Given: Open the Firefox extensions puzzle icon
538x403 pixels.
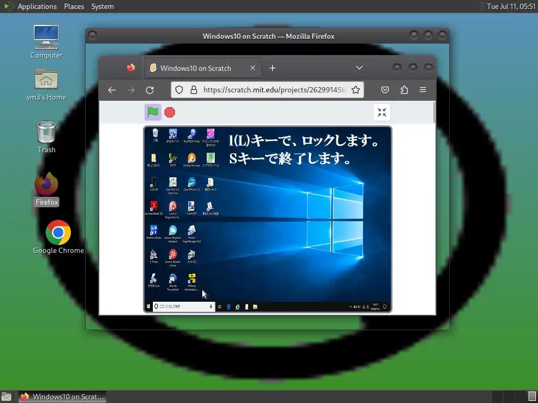Looking at the screenshot, I should pos(404,90).
